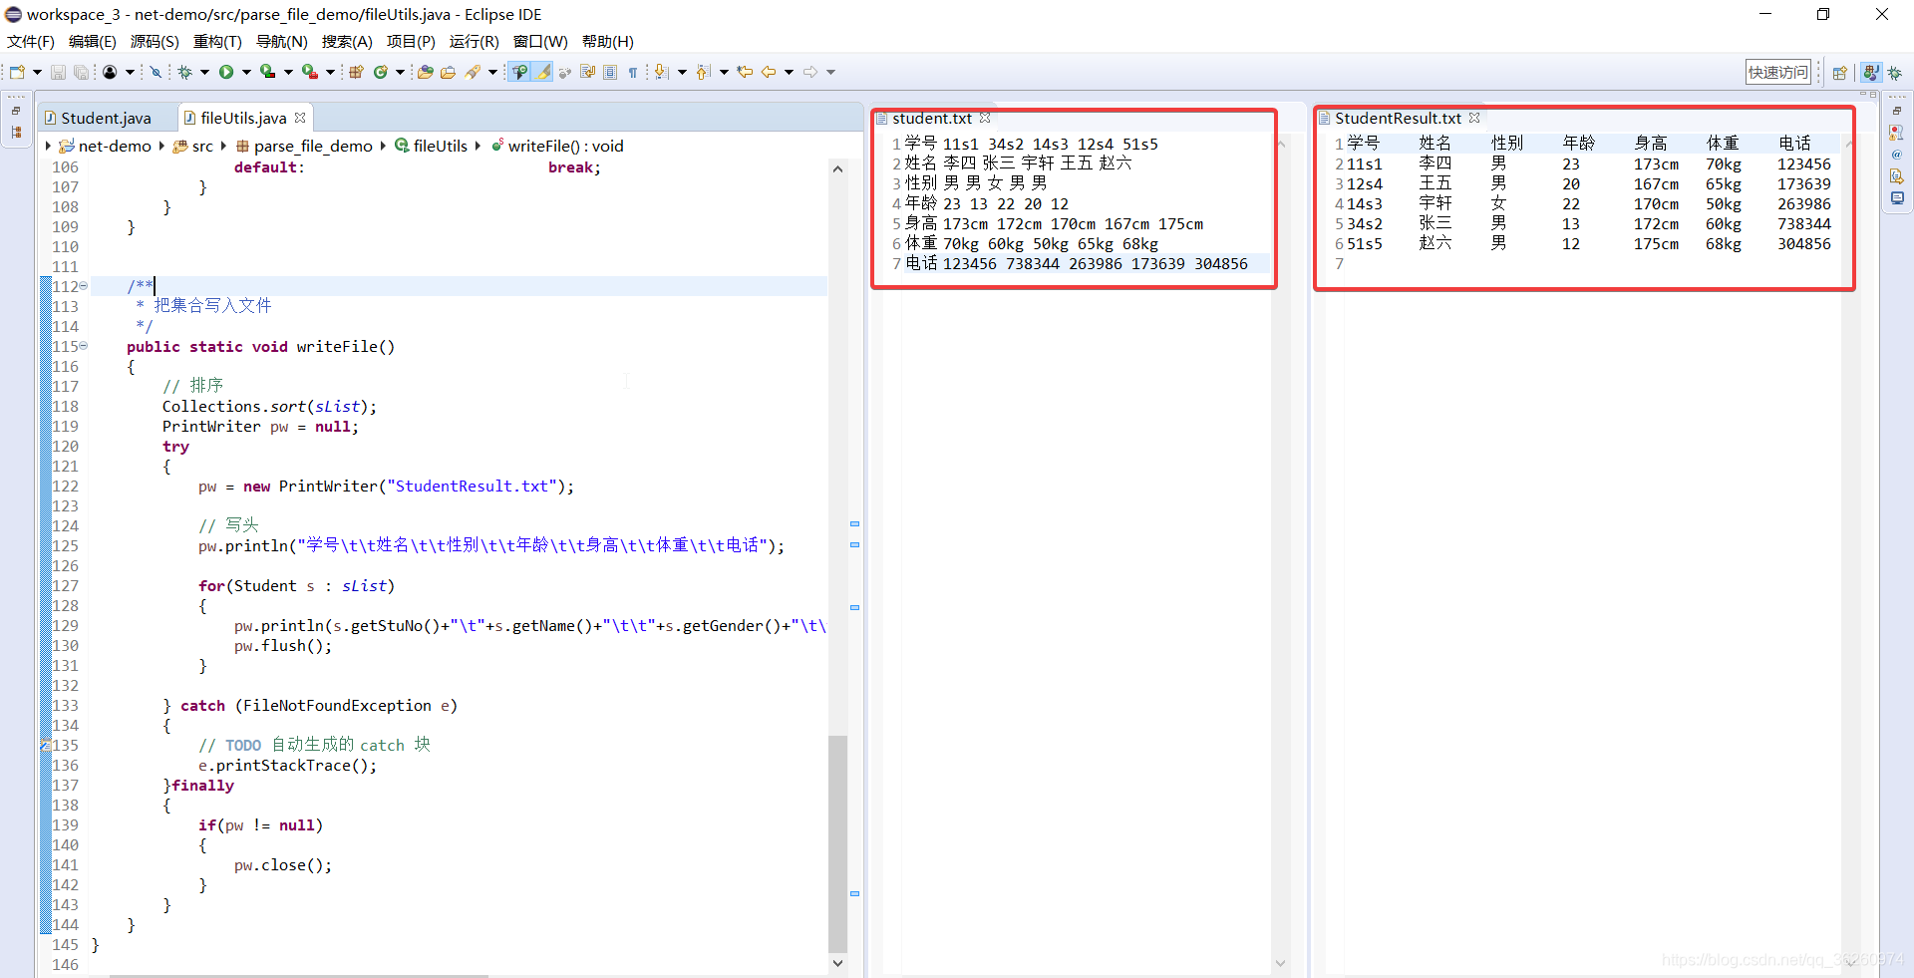Collapse the Javadoc comment fold at line 112
1914x978 pixels.
(x=84, y=286)
